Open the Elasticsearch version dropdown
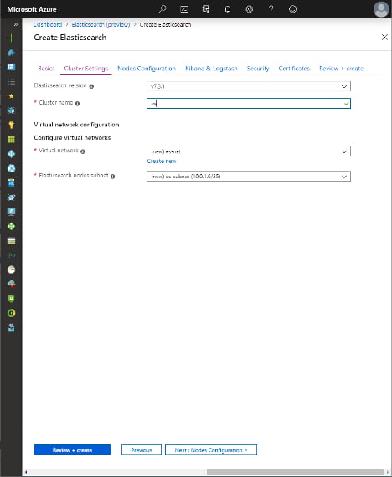Viewport: 392px width, 477px height. 249,86
